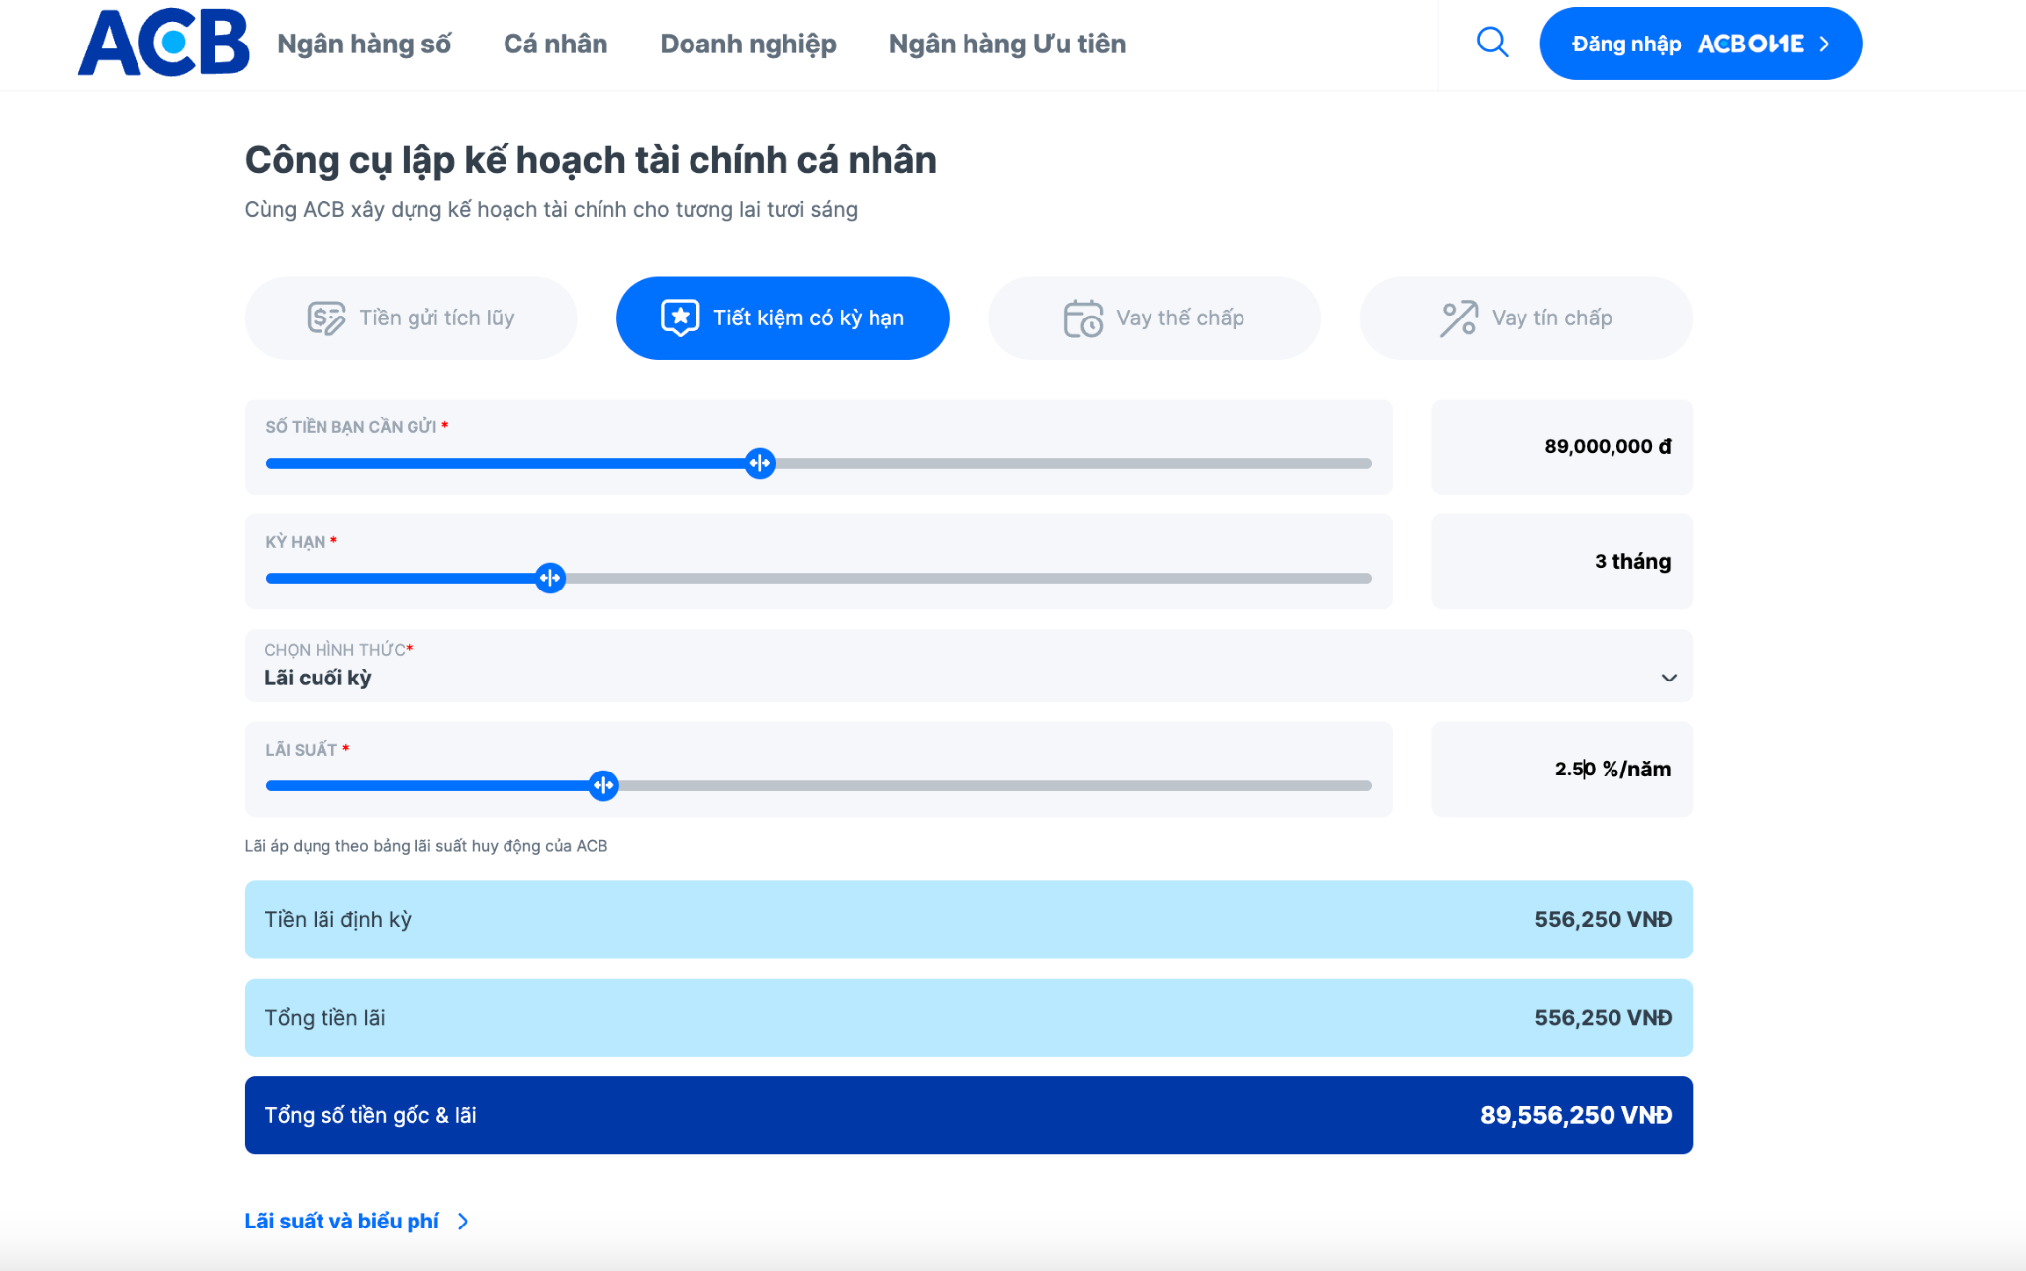
Task: Click the percent icon for Vay tín chấp
Action: coord(1459,318)
